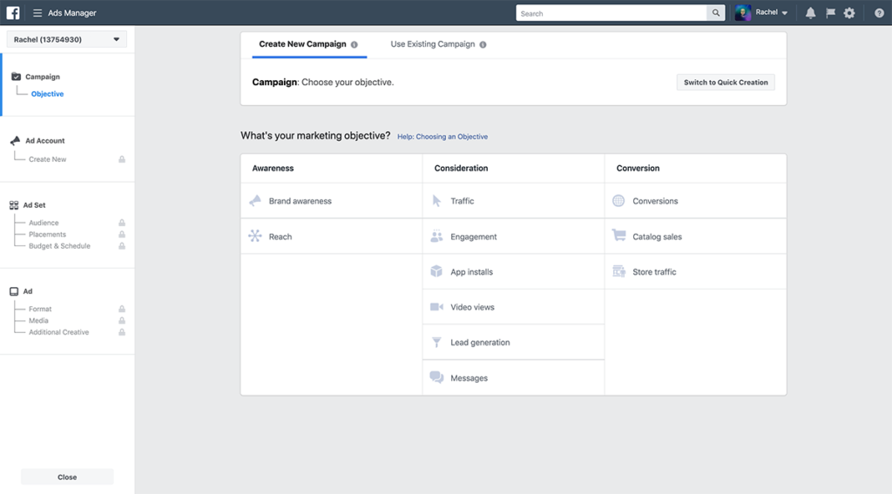Open the Ads Manager hamburger menu

click(x=37, y=13)
